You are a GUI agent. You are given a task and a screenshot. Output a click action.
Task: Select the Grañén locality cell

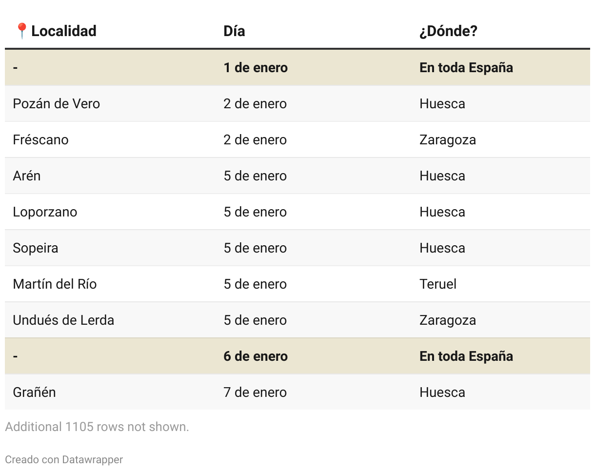(x=35, y=392)
